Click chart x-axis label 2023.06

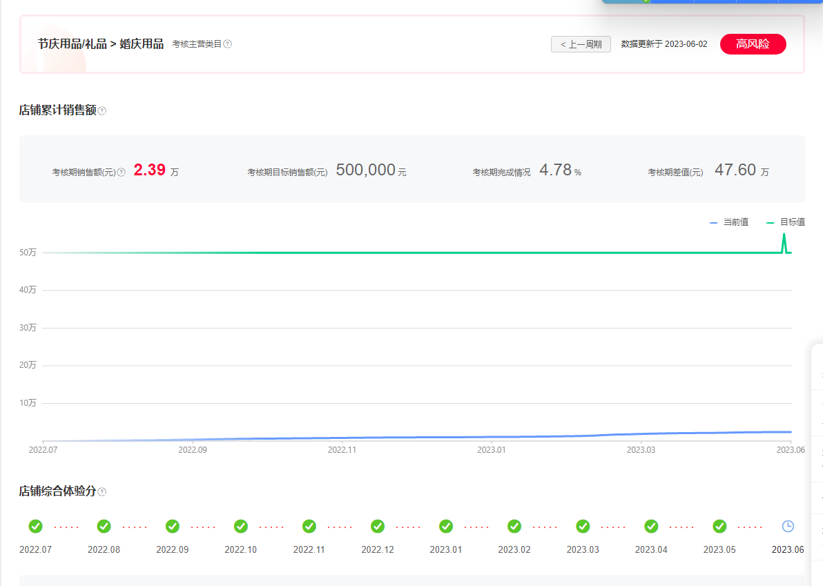click(x=791, y=449)
